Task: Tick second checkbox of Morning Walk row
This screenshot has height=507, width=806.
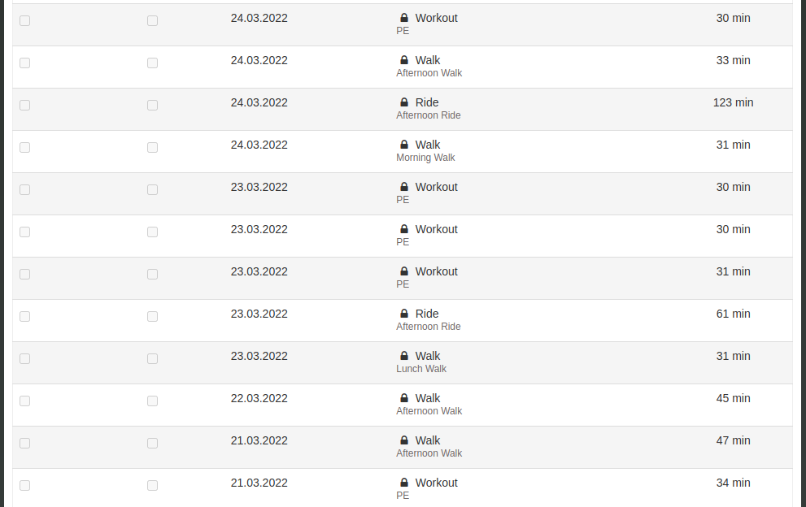Action: pos(152,147)
